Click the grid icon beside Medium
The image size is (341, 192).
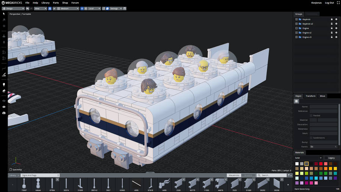(58, 8)
